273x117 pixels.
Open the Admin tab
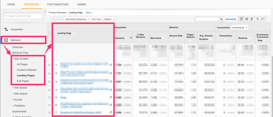click(x=81, y=5)
